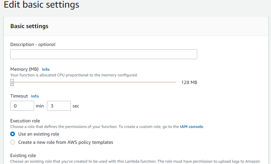The image size is (271, 164).
Task: Focus the Timeout seconds field
Action: 59,106
